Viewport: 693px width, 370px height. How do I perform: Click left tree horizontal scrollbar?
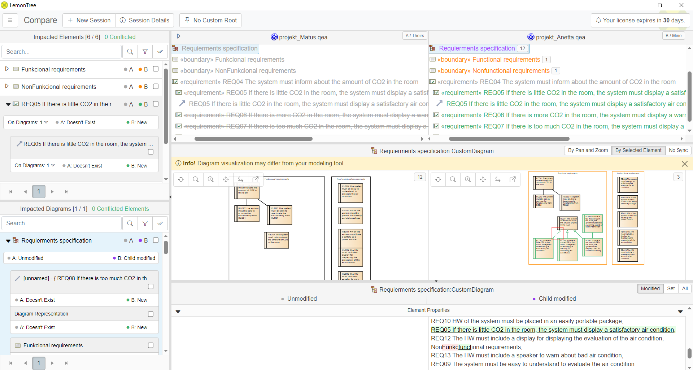(253, 139)
